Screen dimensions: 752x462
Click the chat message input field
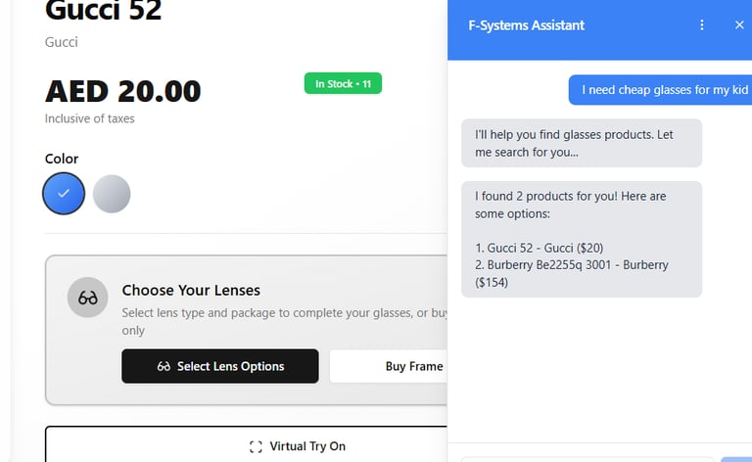[587, 457]
